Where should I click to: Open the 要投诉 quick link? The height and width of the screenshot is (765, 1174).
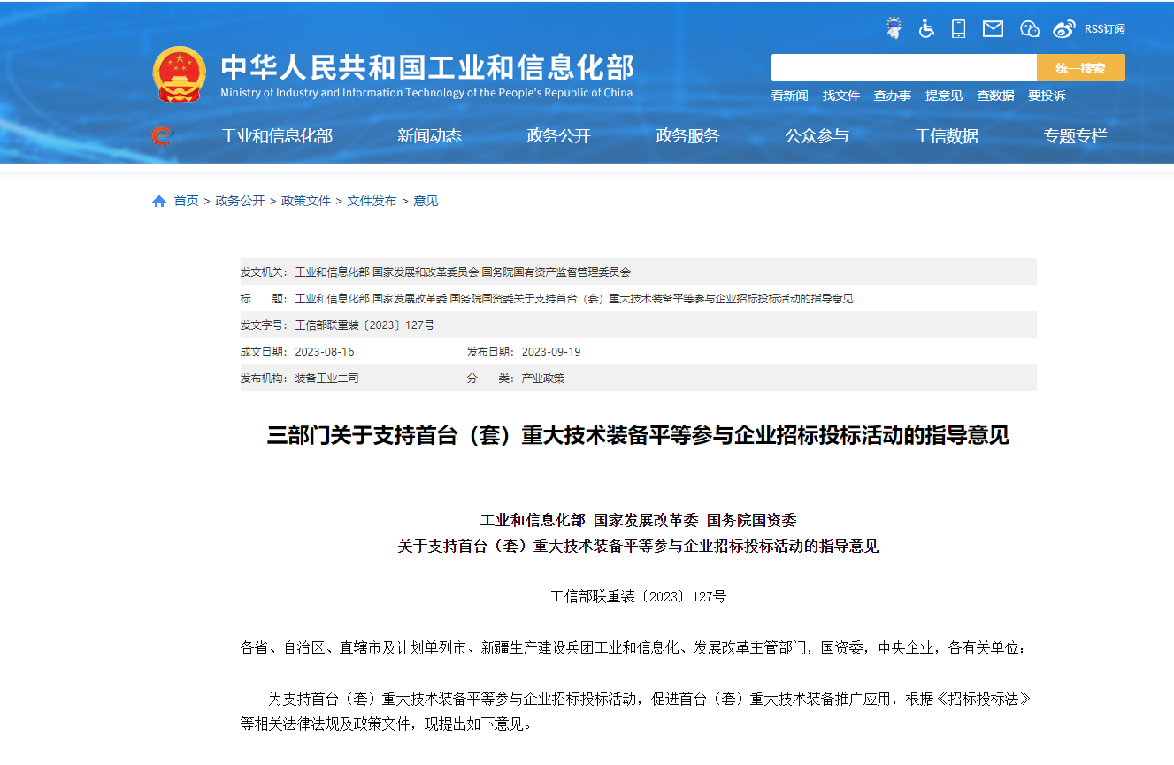click(x=1047, y=96)
